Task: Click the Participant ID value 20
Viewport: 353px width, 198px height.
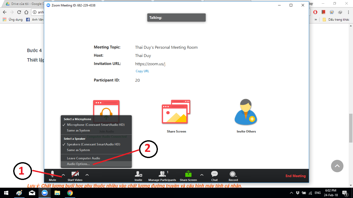Action: pyautogui.click(x=137, y=80)
